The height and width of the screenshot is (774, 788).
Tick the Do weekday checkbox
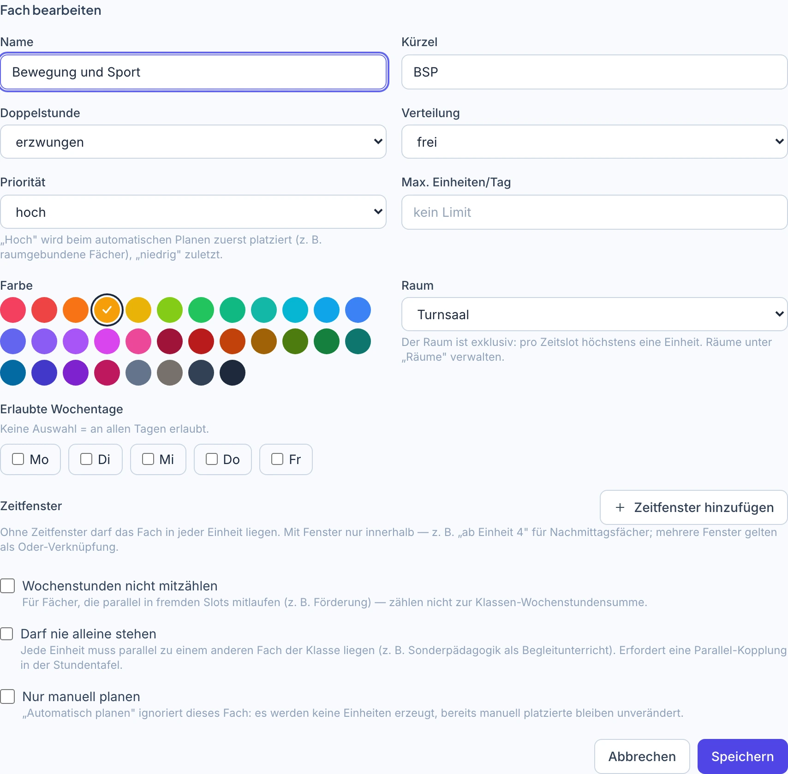[212, 459]
